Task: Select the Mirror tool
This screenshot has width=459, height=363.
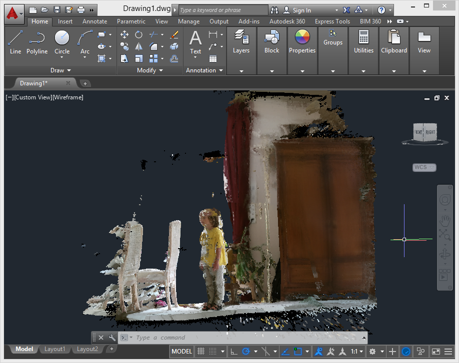Action: point(138,46)
